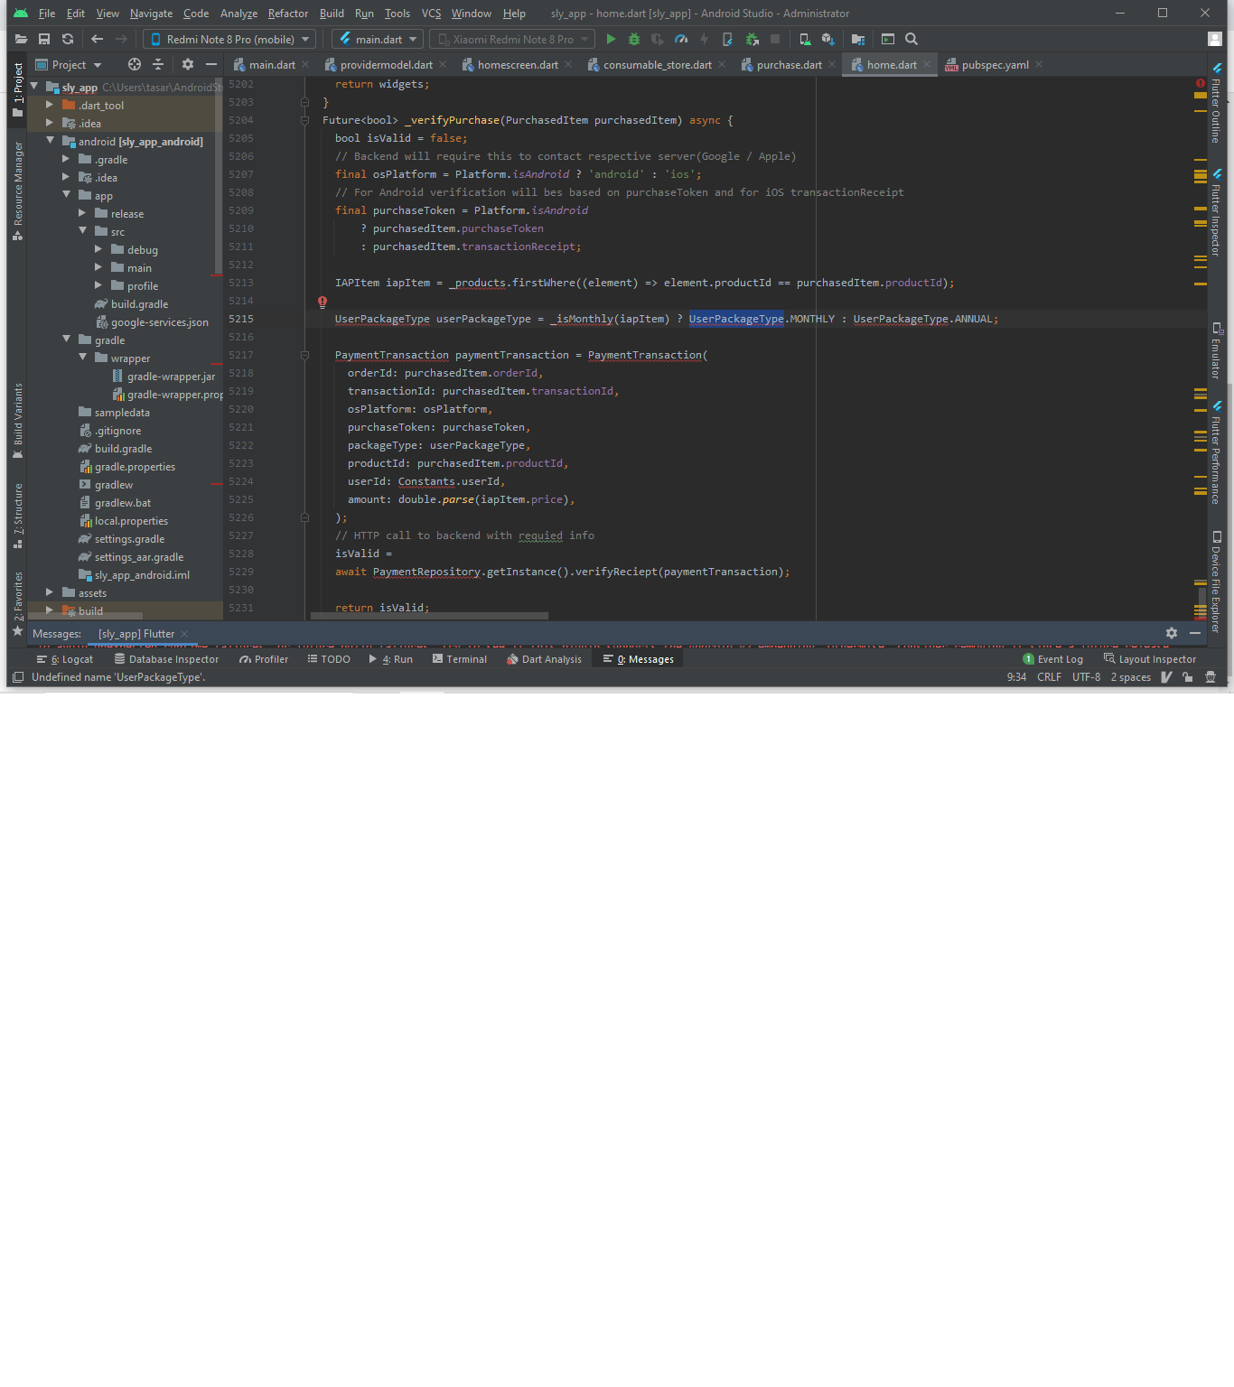This screenshot has width=1234, height=1387.
Task: Attach debugger to Android process icon
Action: pyautogui.click(x=752, y=39)
